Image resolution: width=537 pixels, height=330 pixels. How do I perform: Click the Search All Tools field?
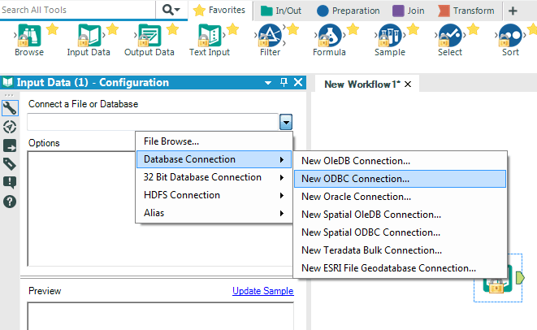[x=77, y=10]
